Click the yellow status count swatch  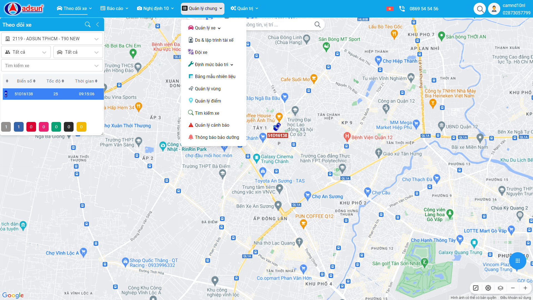click(81, 127)
